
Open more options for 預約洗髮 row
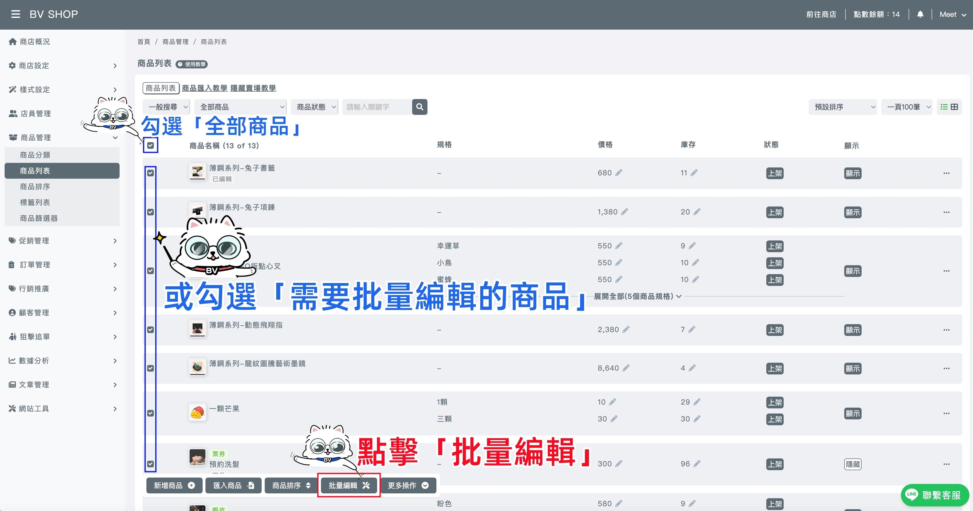click(946, 464)
